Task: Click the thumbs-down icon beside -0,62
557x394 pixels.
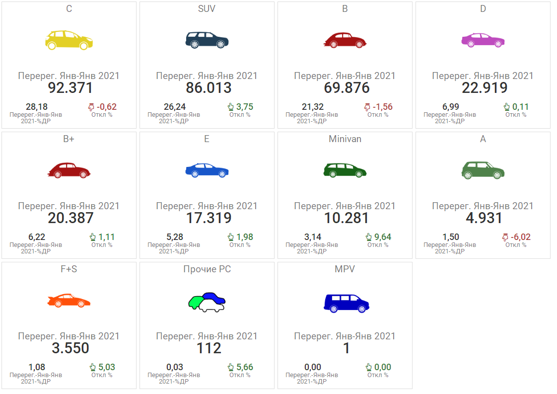Action: pyautogui.click(x=91, y=107)
